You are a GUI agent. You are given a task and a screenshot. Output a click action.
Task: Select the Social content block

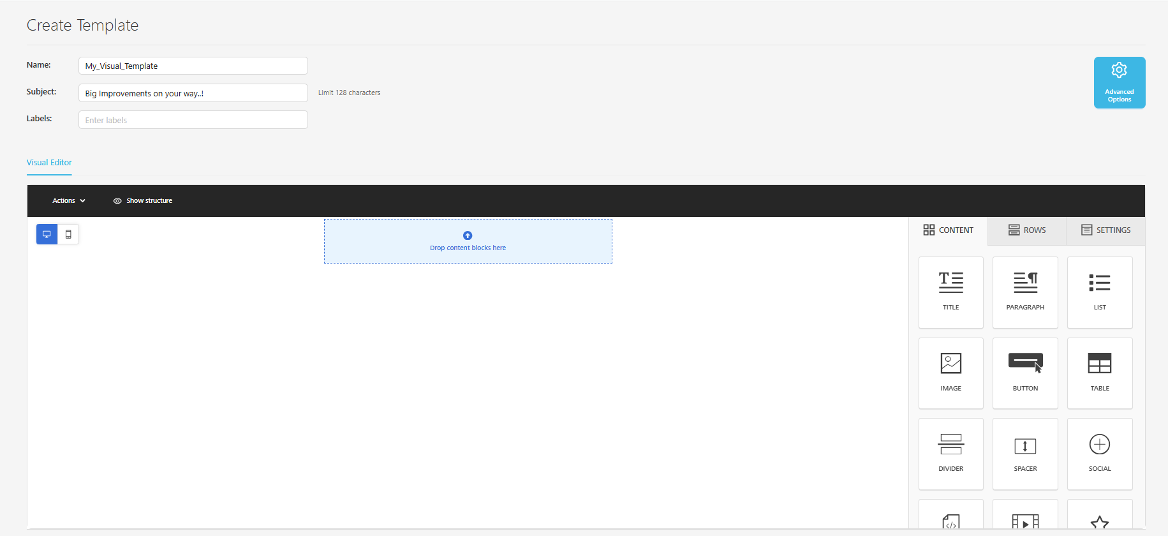pos(1100,454)
